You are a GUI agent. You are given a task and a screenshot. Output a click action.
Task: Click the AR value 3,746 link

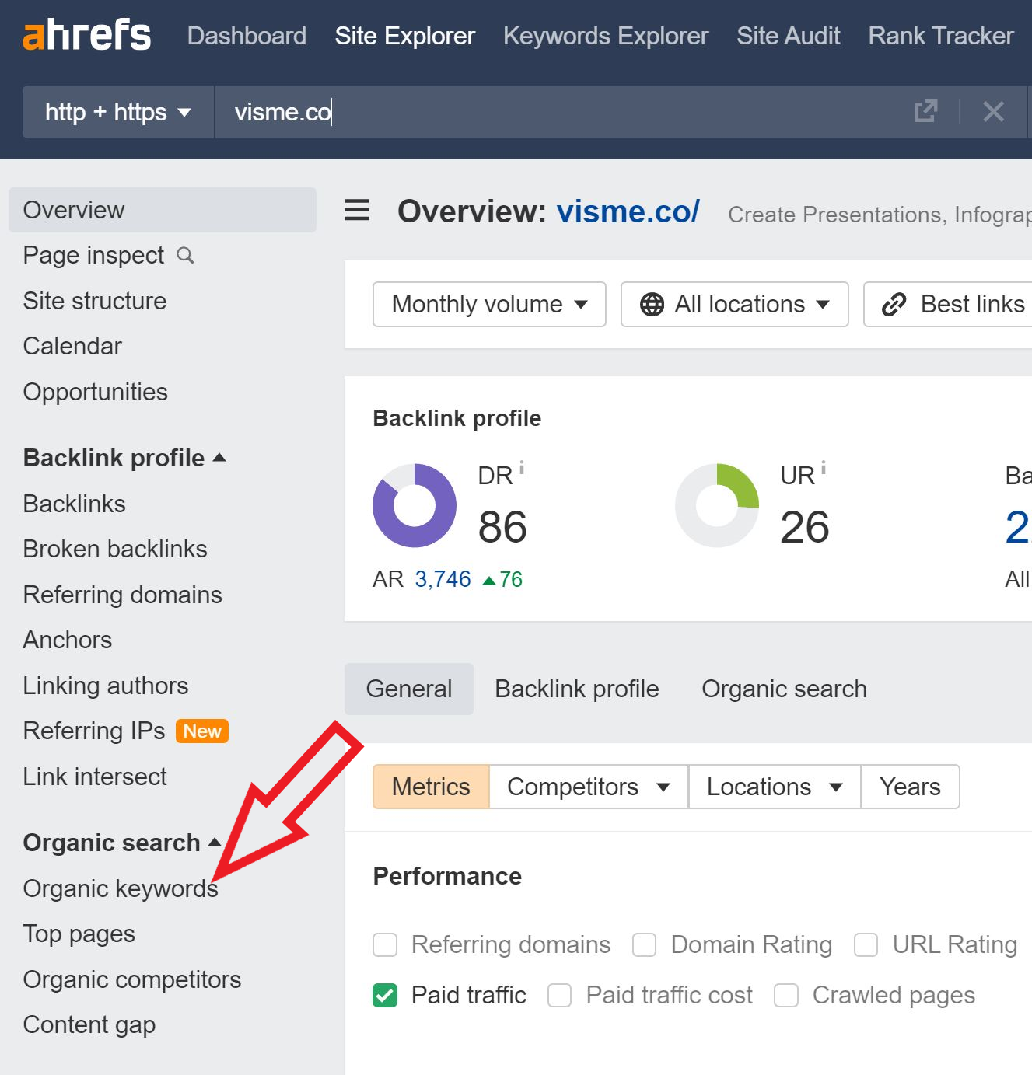coord(443,579)
